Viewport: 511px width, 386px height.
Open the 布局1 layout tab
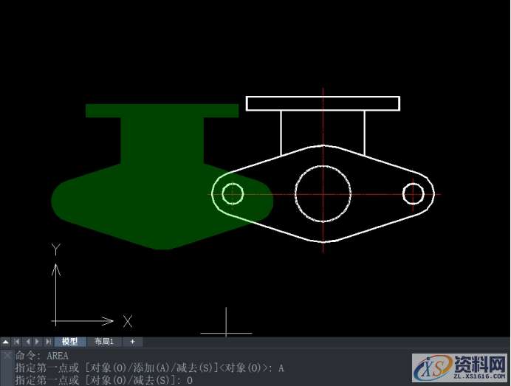coord(104,342)
